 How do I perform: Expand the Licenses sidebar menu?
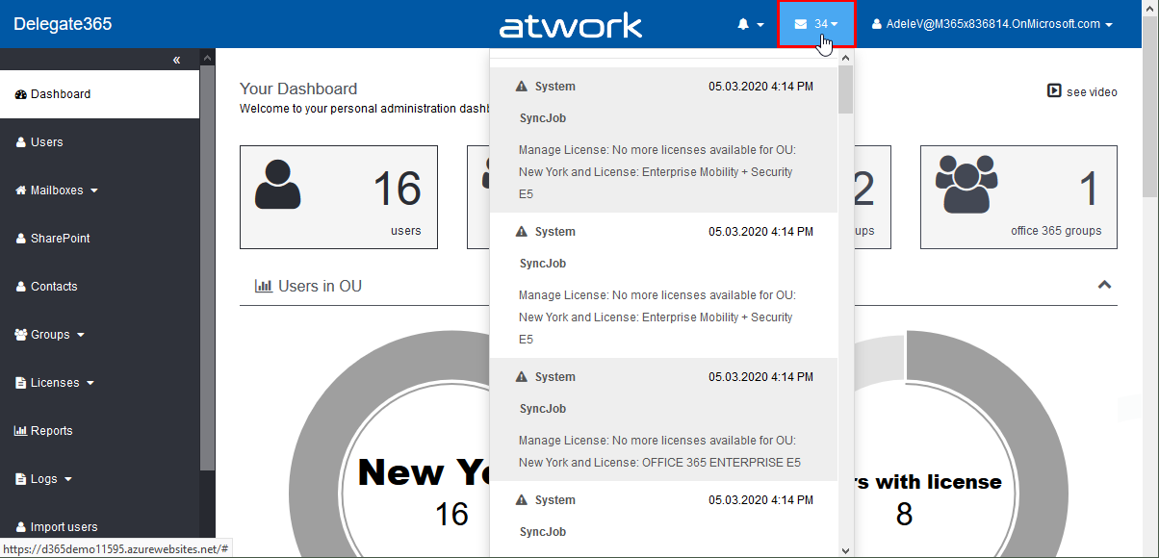[x=100, y=383]
